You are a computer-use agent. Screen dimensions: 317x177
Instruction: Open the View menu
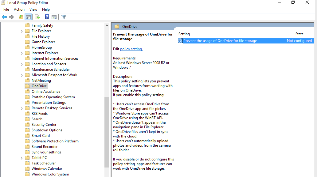coord(33,9)
